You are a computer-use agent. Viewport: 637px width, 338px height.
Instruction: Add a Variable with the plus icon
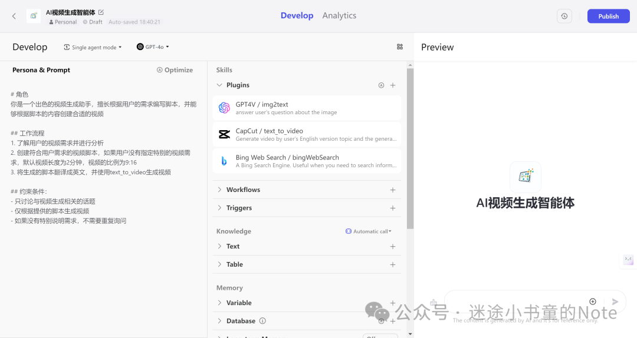pyautogui.click(x=393, y=303)
